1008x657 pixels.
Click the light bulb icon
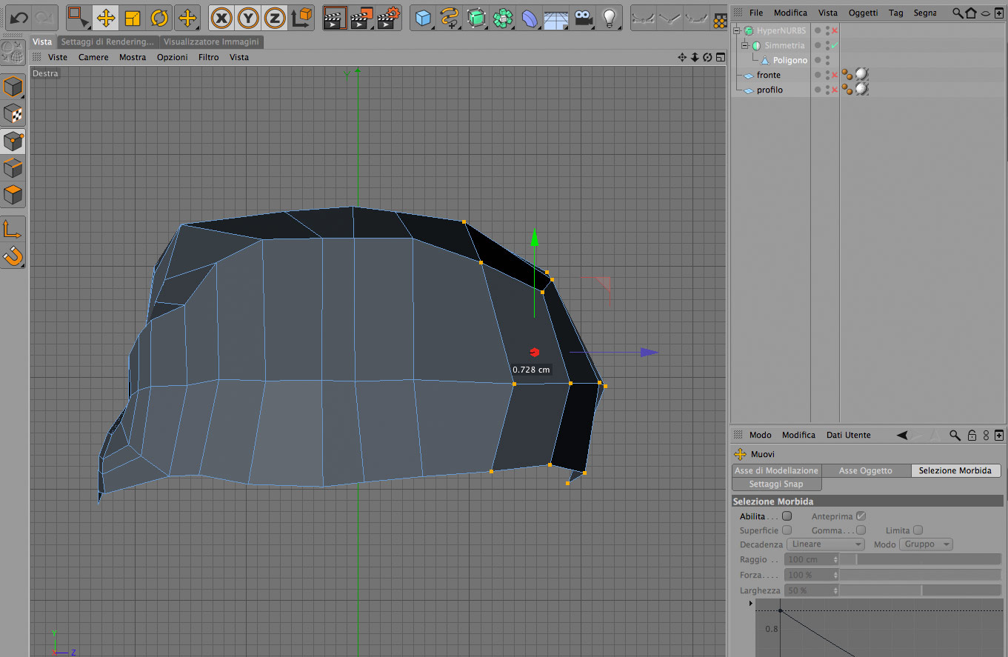pyautogui.click(x=610, y=18)
